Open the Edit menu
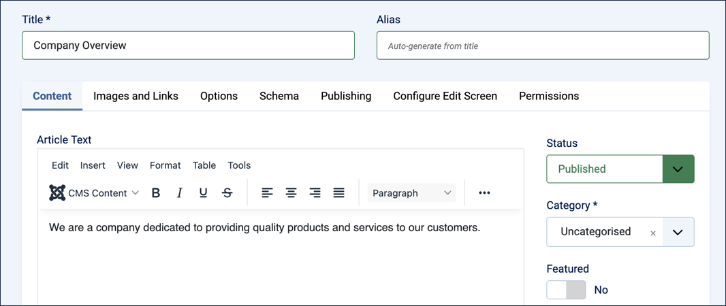Image resolution: width=726 pixels, height=306 pixels. (60, 165)
